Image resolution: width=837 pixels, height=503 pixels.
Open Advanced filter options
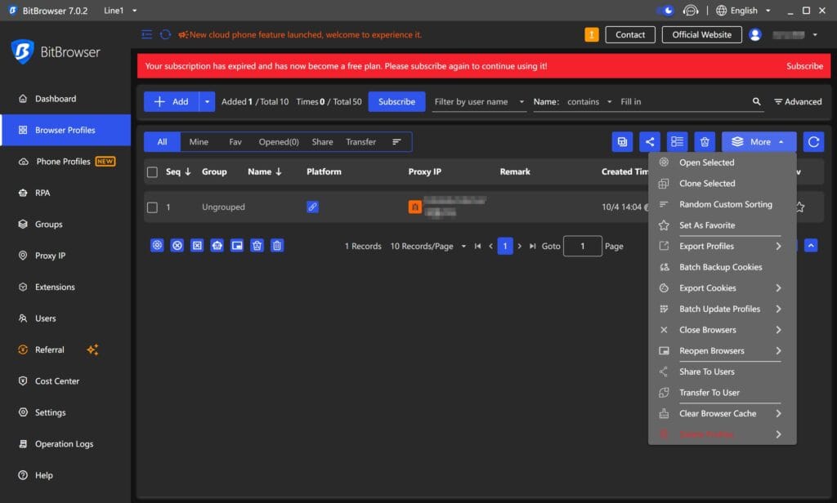[x=798, y=101]
